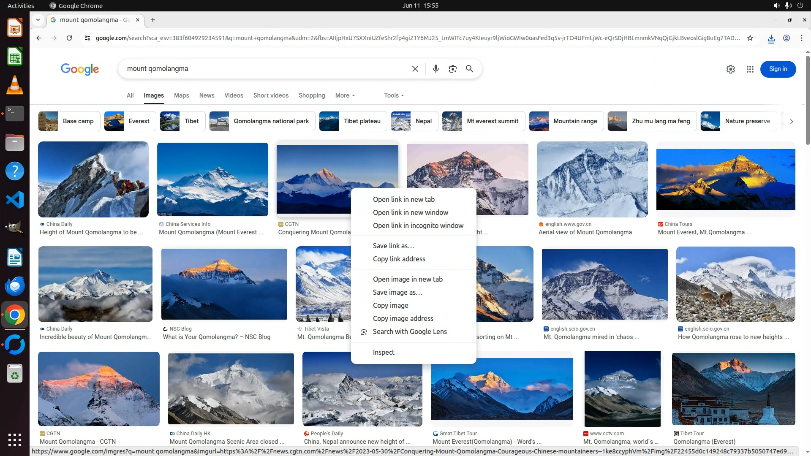
Task: Select Copy image address menu entry
Action: pyautogui.click(x=403, y=318)
